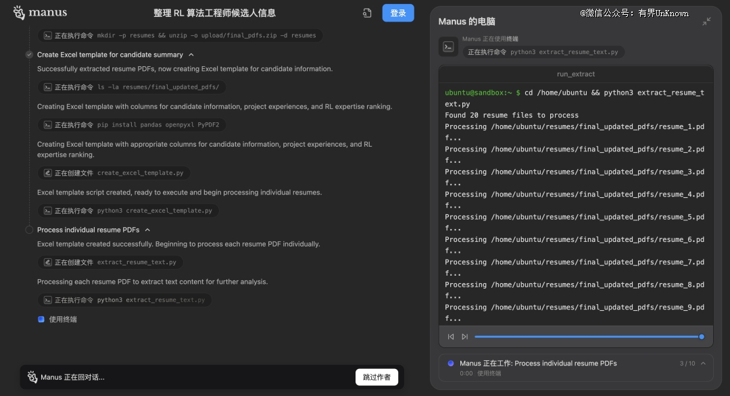Viewport: 730px width, 396px height.
Task: Click the blue 登录 login button
Action: pos(398,13)
